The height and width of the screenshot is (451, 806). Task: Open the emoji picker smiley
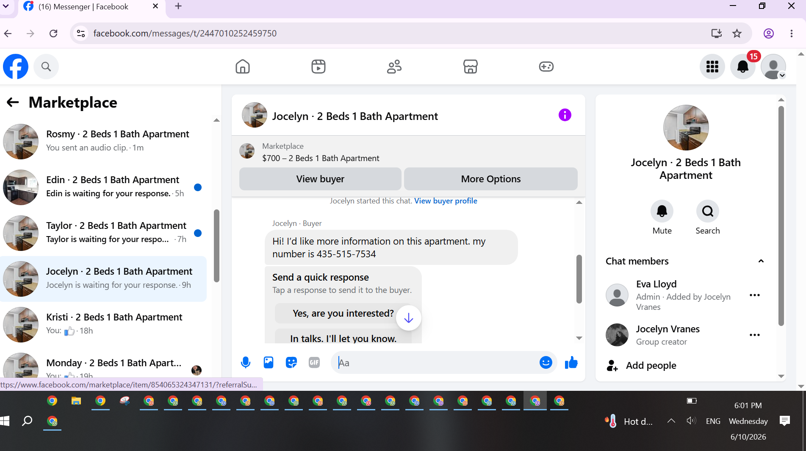tap(546, 362)
